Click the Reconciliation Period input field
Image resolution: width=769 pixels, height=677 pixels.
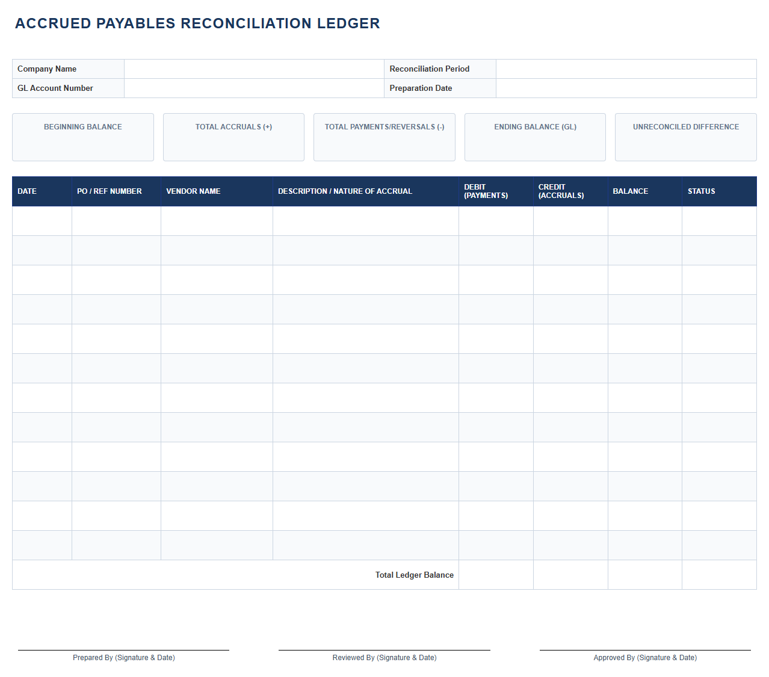(626, 69)
